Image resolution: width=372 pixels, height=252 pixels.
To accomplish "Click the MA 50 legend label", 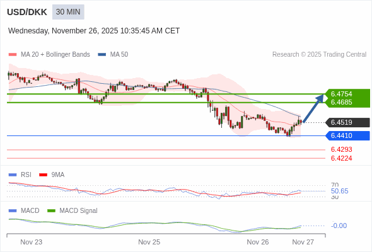I will click(x=119, y=55).
